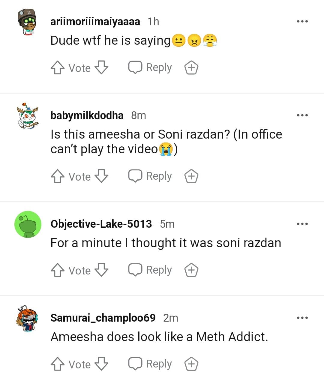324x378 pixels.
Task: Downvote ariimoriiimaiyaaaa's comment
Action: click(x=101, y=68)
